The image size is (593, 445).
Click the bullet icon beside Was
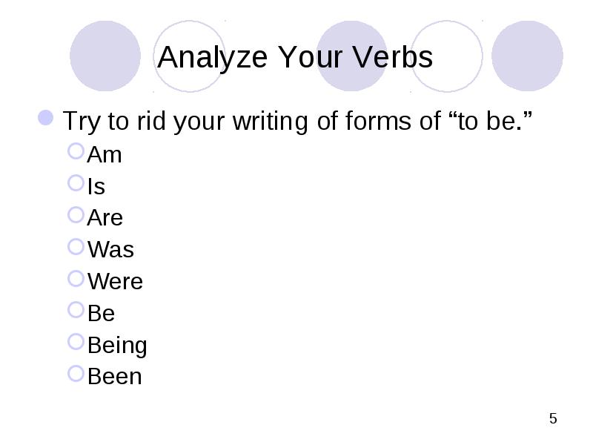click(x=76, y=247)
